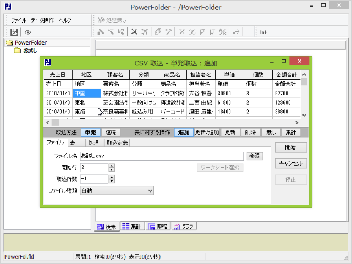Click the airplane landing import icon
352x264 pixels.
point(134,32)
